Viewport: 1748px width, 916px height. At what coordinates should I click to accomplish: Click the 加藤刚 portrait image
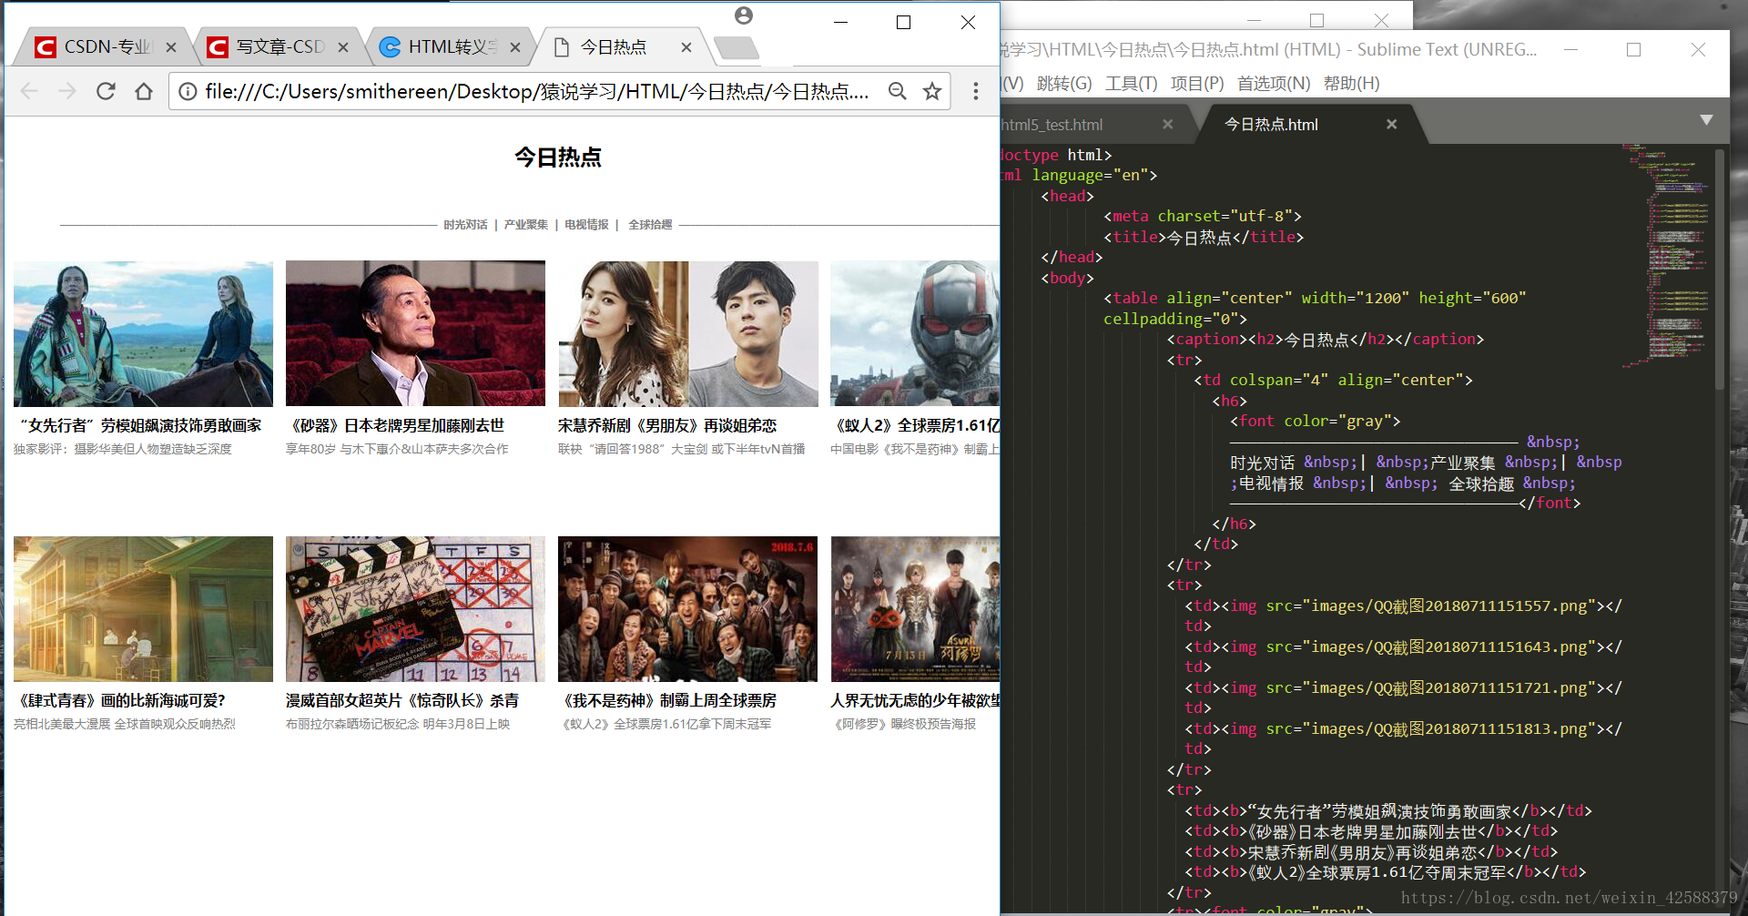(415, 333)
